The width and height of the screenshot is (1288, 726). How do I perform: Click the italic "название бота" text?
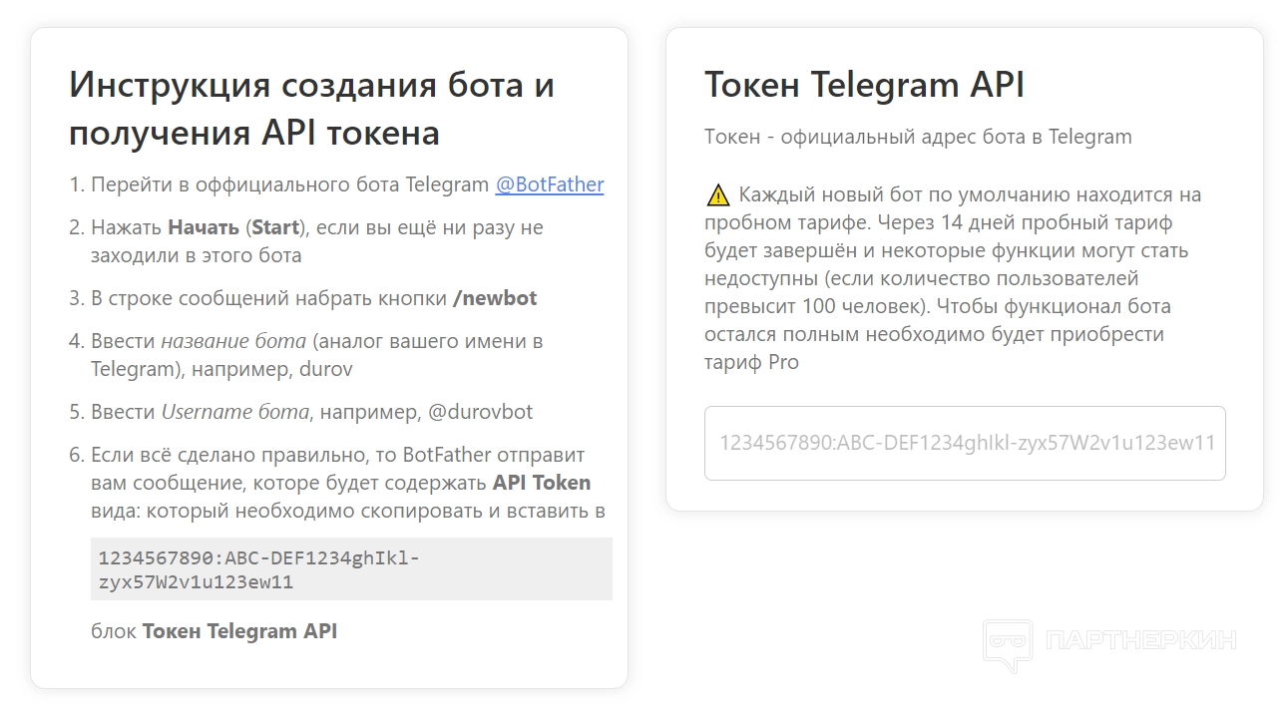(233, 341)
